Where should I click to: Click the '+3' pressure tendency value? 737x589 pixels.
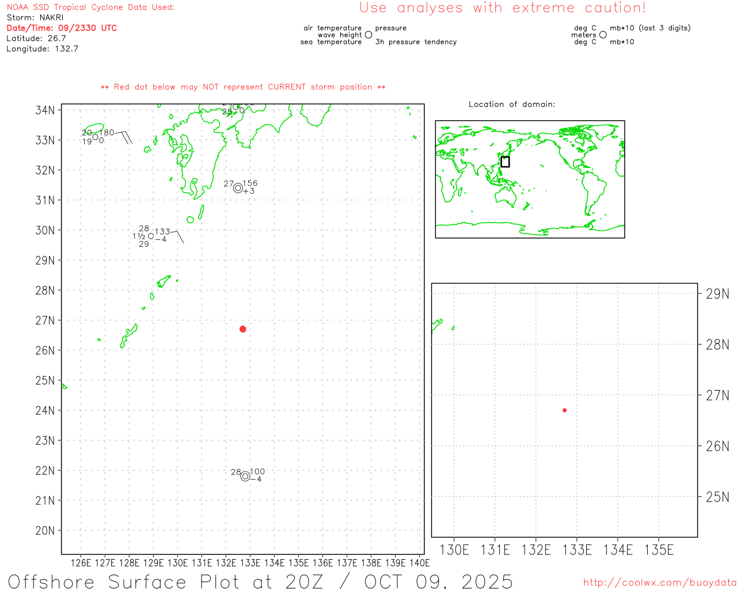(249, 191)
